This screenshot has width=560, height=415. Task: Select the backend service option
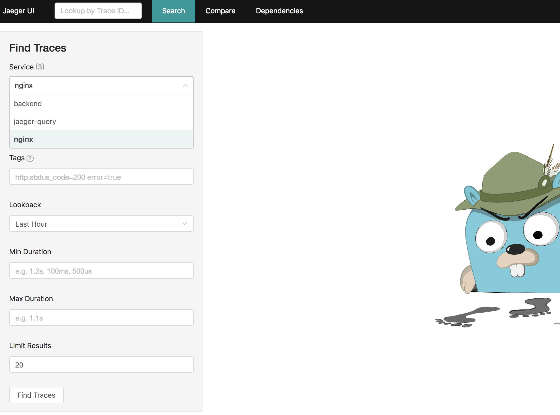tap(101, 103)
